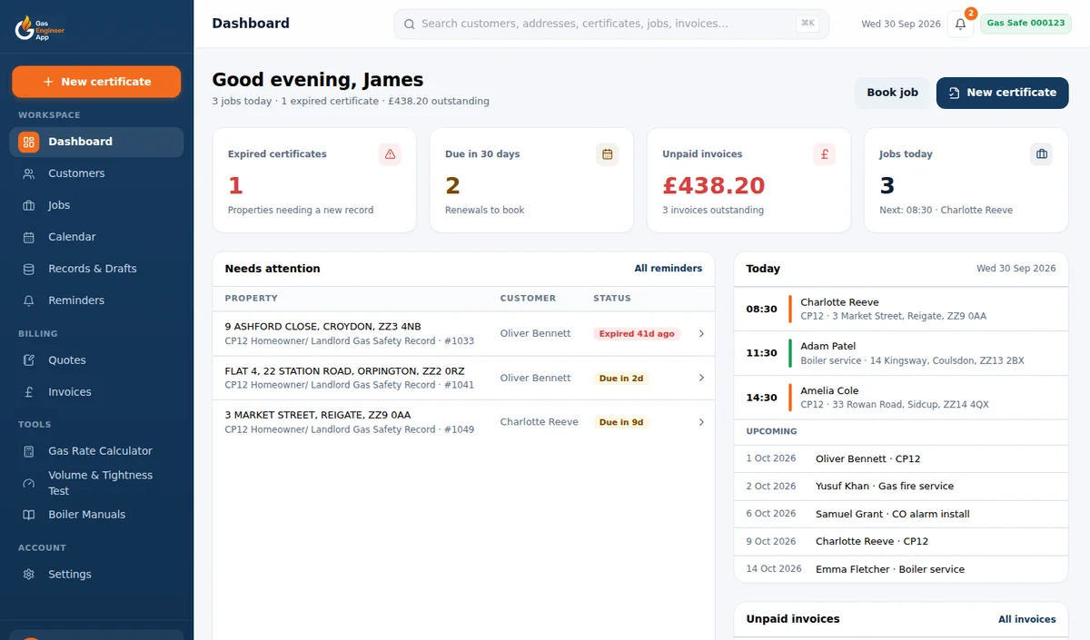Click the calendar icon on Due in 30 days card

(608, 154)
